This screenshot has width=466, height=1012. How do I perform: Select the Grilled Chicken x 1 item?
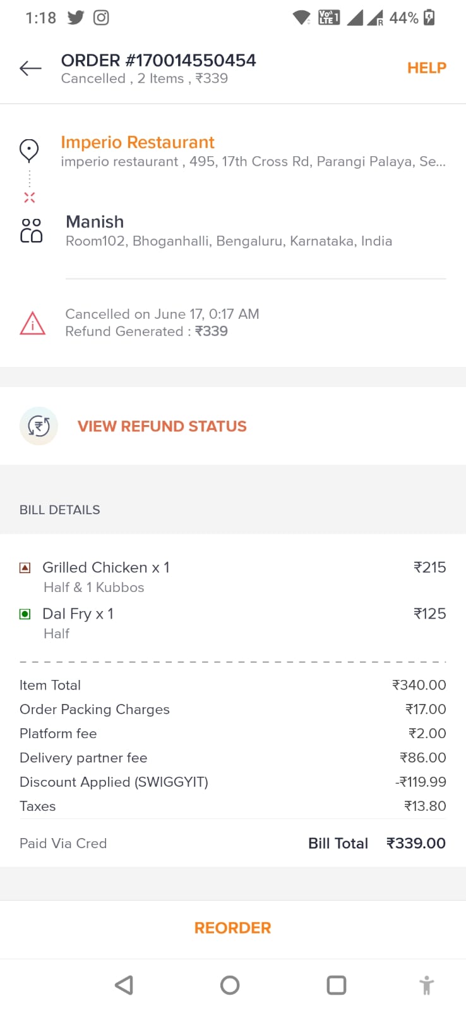[x=106, y=568]
